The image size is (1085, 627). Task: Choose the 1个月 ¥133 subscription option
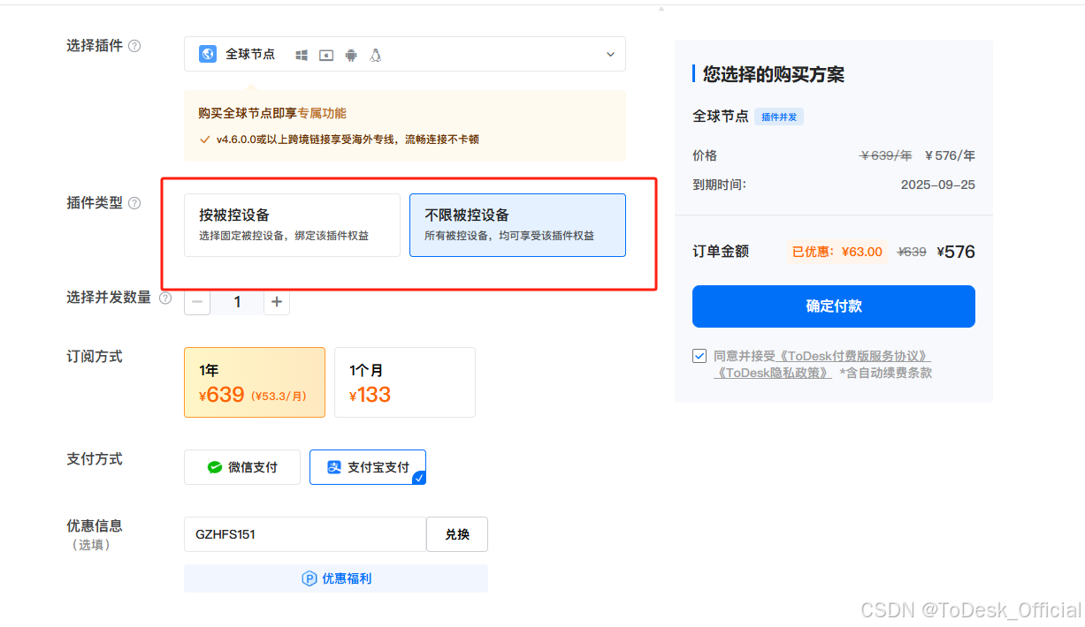coord(405,382)
